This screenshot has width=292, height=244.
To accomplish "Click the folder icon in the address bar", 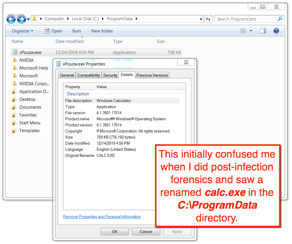I will pyautogui.click(x=35, y=19).
